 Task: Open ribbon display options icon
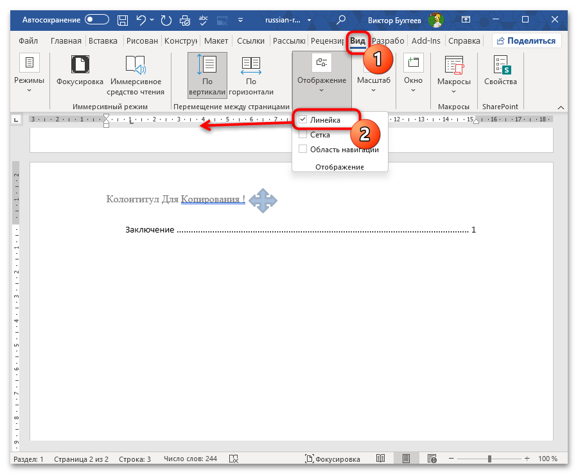pyautogui.click(x=466, y=19)
